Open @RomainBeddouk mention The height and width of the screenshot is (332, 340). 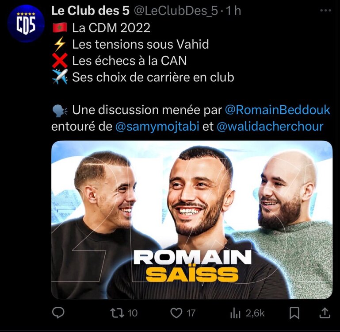pos(278,110)
